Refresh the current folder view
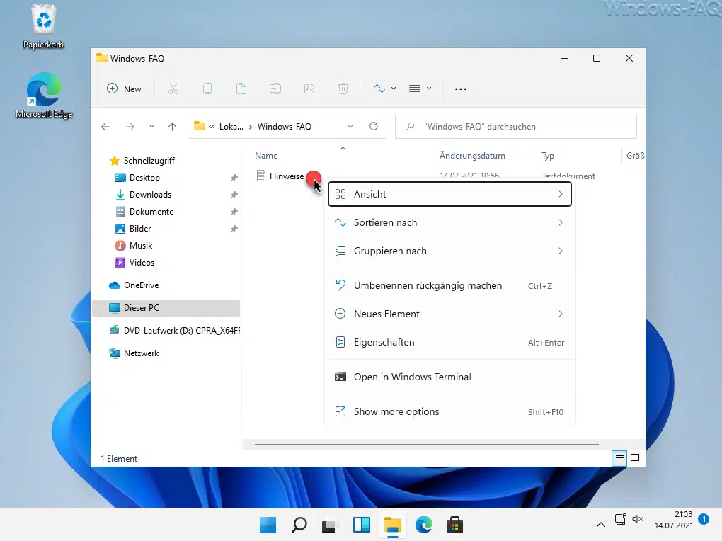The width and height of the screenshot is (722, 541). (374, 127)
